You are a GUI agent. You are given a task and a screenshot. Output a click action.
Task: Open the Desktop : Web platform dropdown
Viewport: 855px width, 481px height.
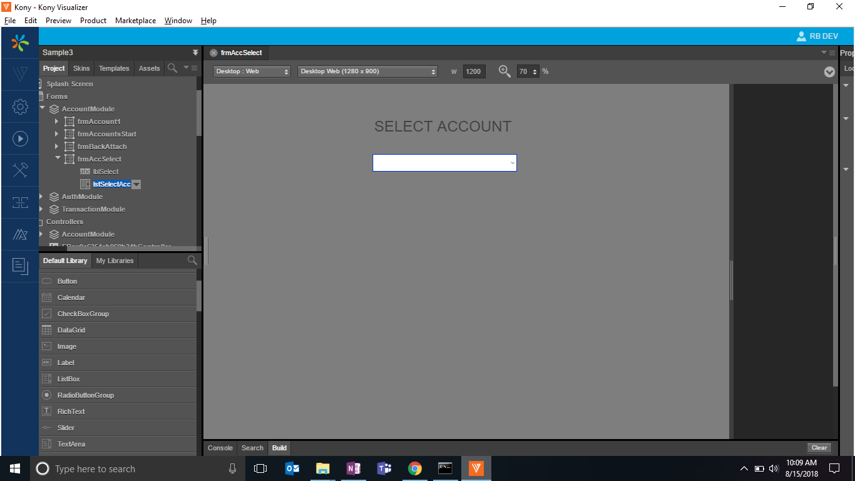coord(252,71)
